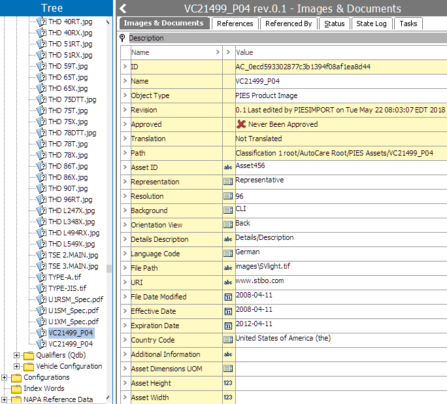Image resolution: width=447 pixels, height=404 pixels.
Task: Click the back arrow icon in header
Action: pos(124,8)
